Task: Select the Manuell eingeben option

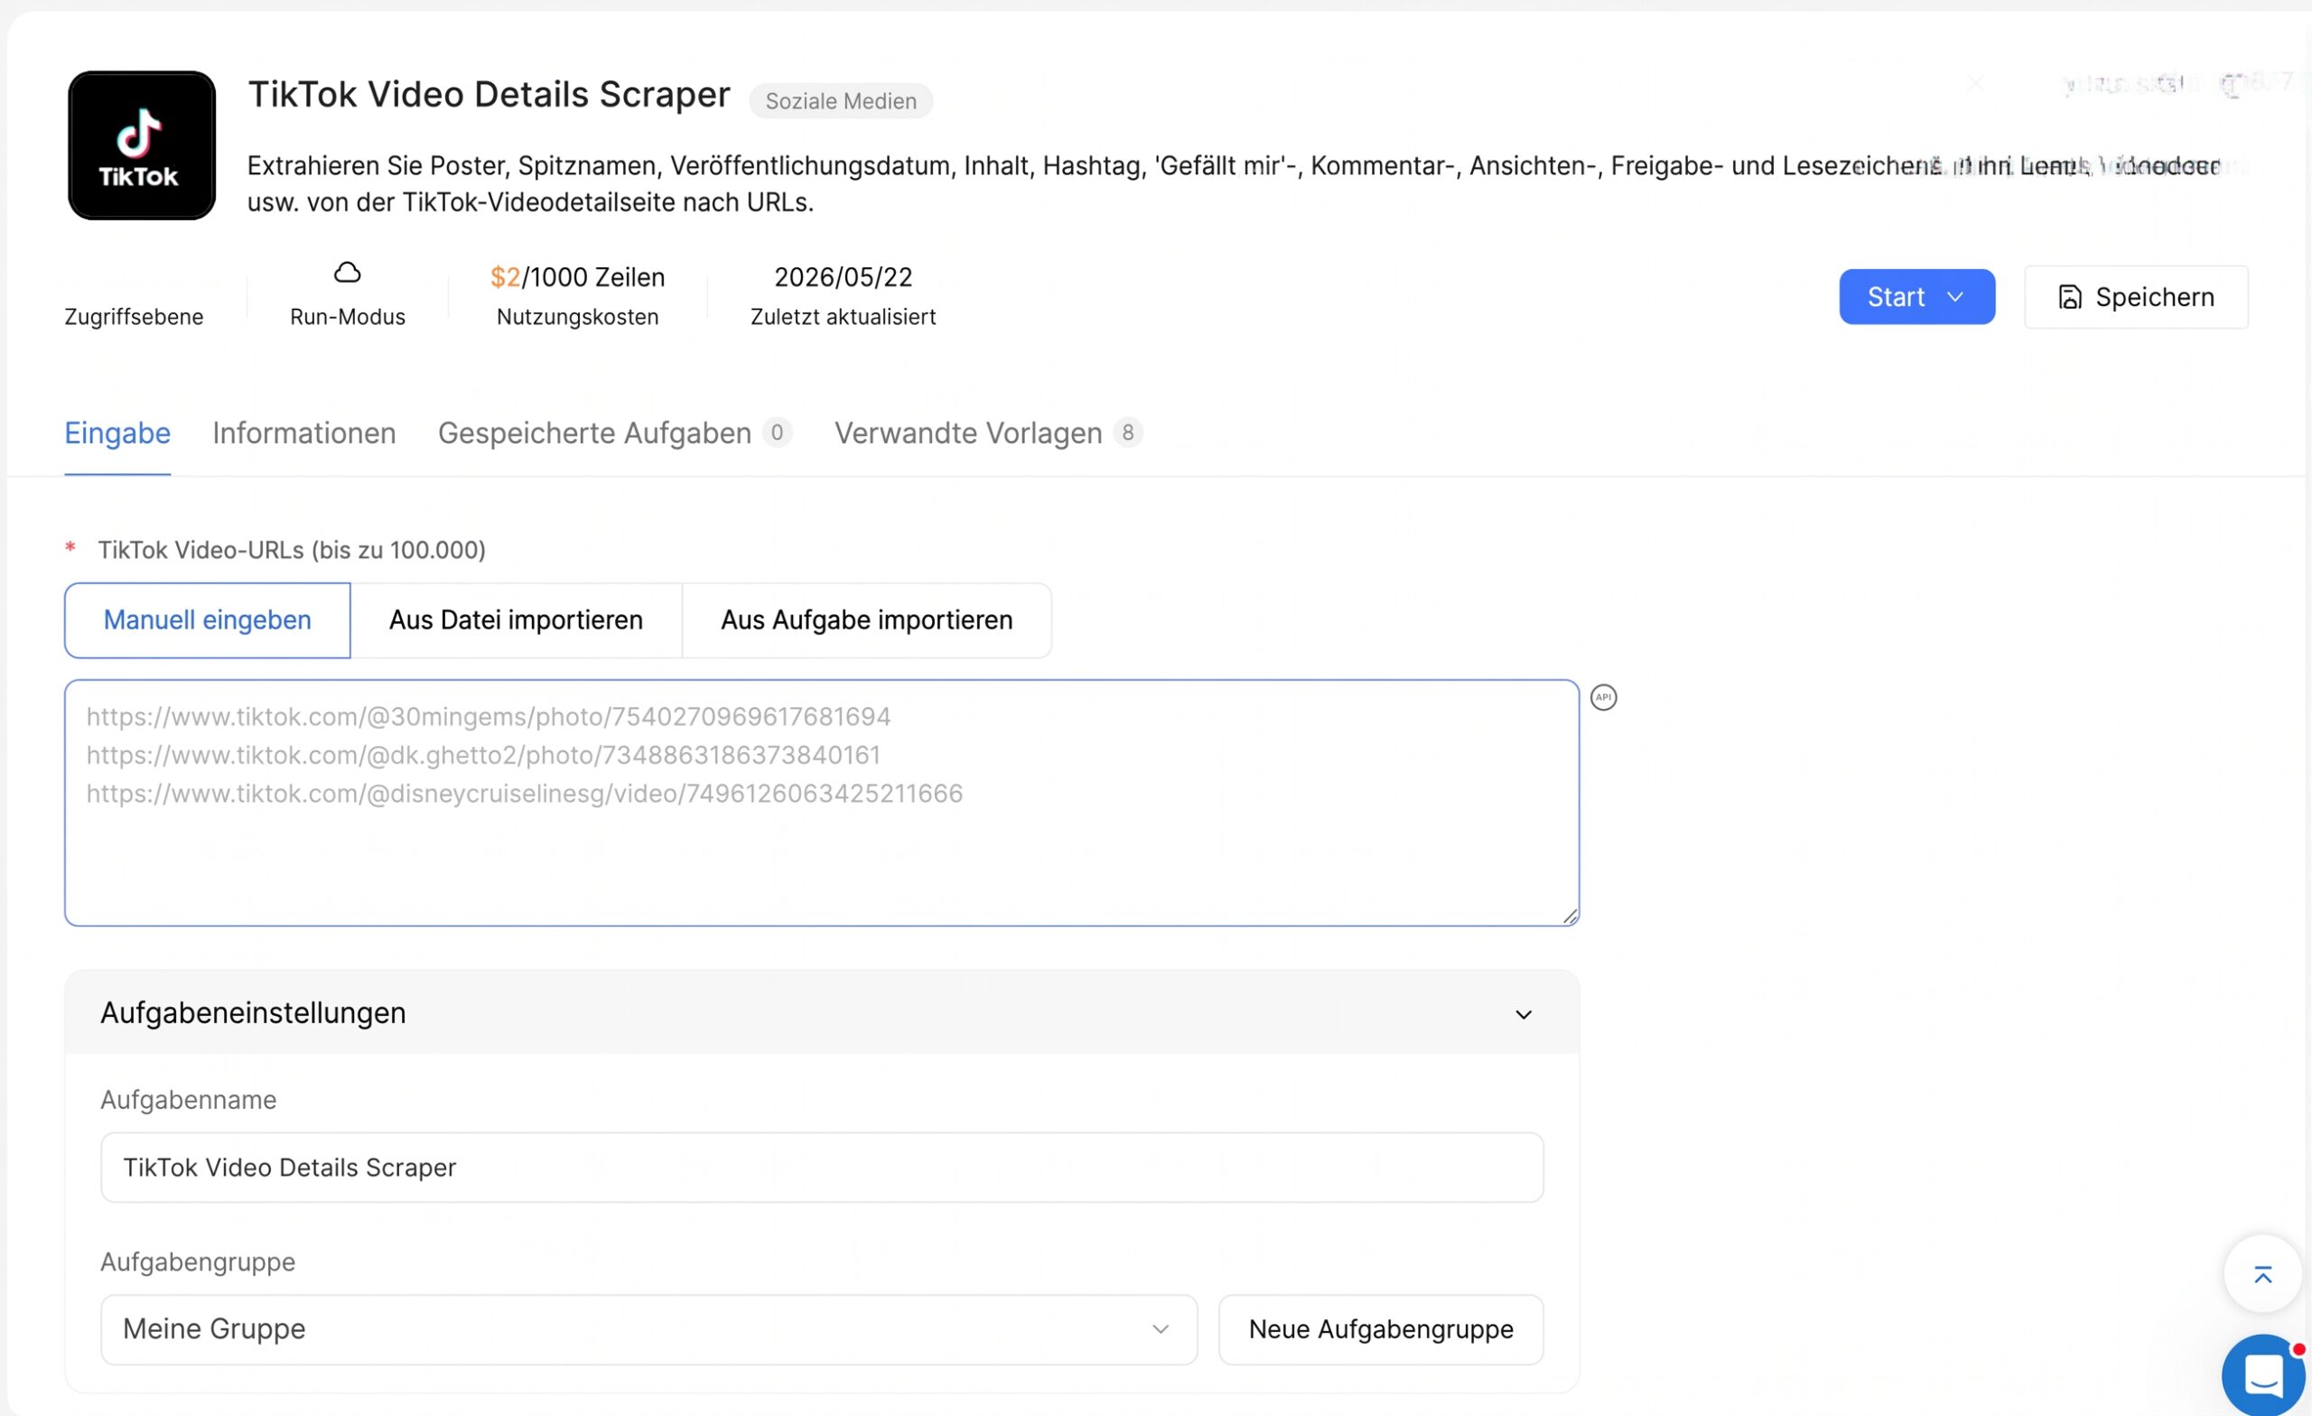Action: [x=208, y=620]
